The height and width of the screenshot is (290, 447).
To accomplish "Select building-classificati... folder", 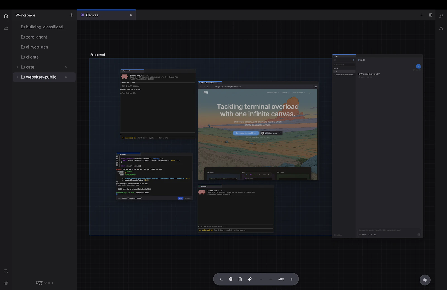I will [44, 27].
